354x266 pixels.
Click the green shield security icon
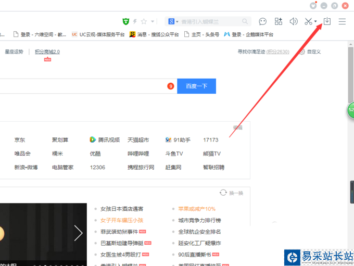coord(126,22)
